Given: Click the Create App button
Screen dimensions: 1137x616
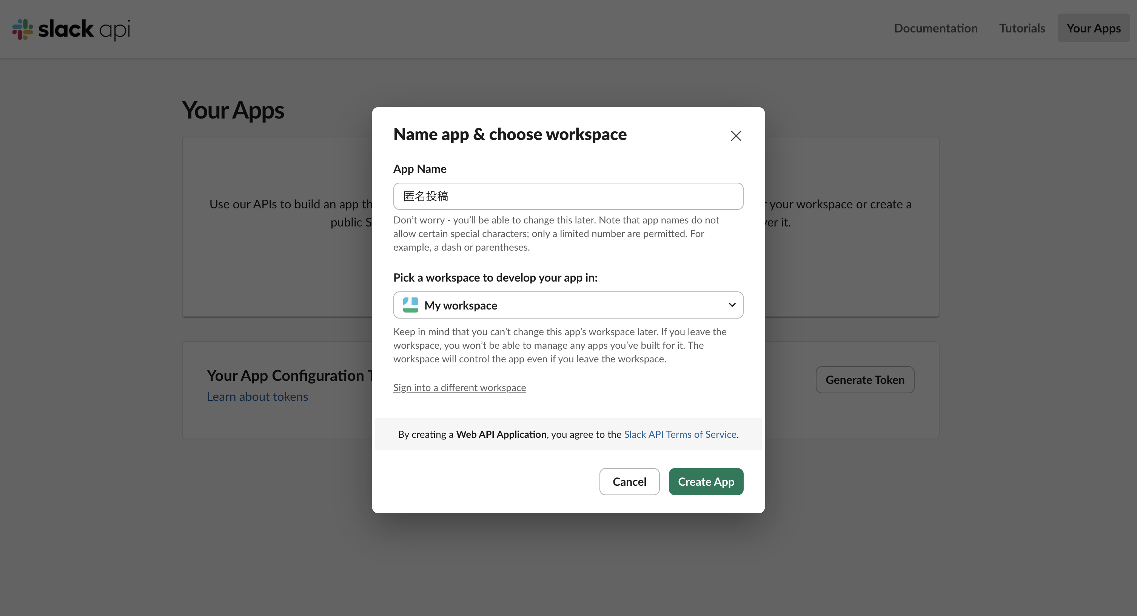Looking at the screenshot, I should coord(706,481).
